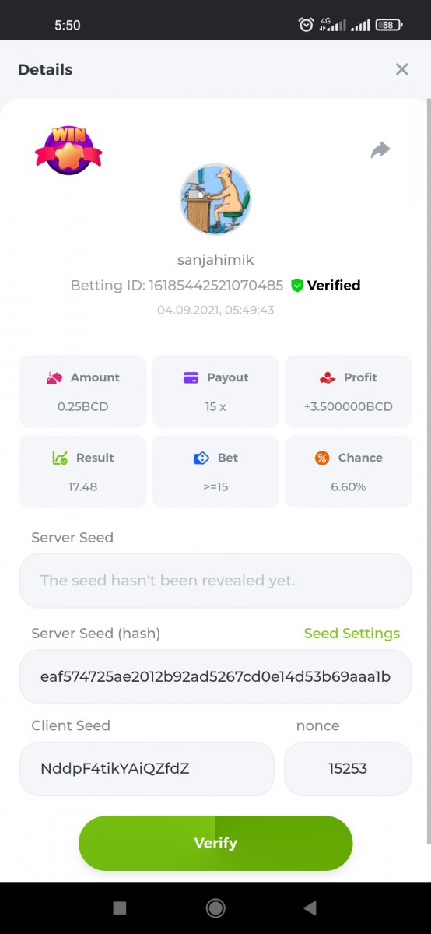Tap the purple Payout card icon
Screen dimensions: 431x934
(191, 377)
